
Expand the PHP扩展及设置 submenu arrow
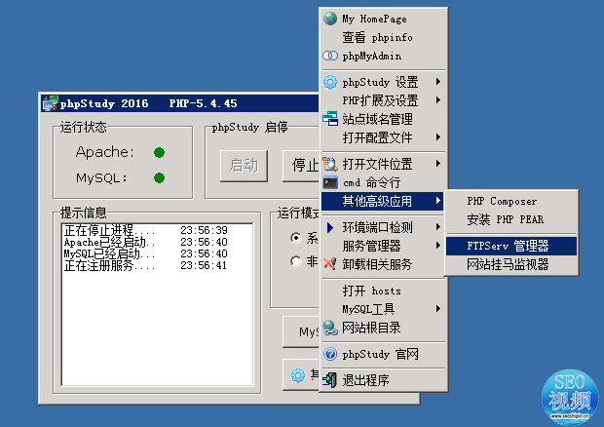(x=438, y=100)
